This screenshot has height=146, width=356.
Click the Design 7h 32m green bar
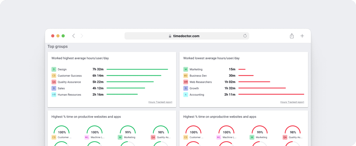click(x=137, y=69)
